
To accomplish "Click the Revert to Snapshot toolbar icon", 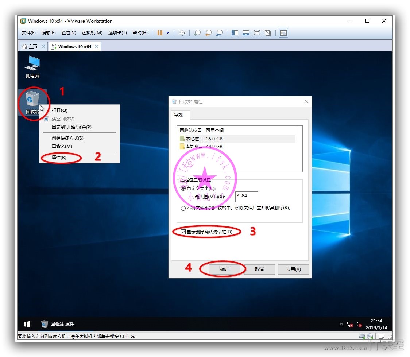I will point(208,33).
